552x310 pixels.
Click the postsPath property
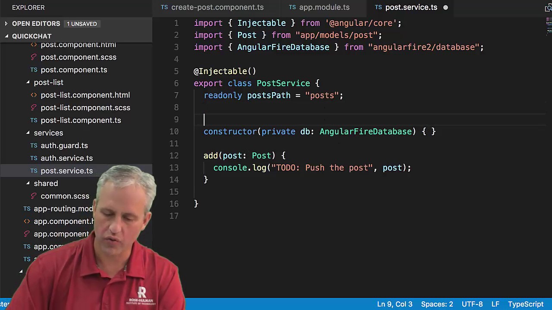tap(269, 95)
